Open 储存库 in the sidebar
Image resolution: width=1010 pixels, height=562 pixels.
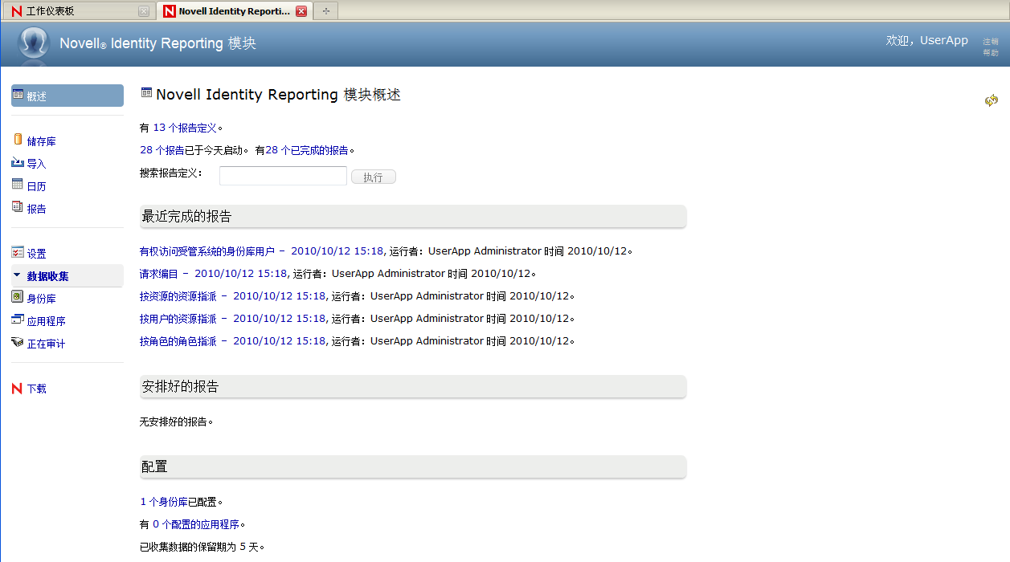pyautogui.click(x=41, y=141)
